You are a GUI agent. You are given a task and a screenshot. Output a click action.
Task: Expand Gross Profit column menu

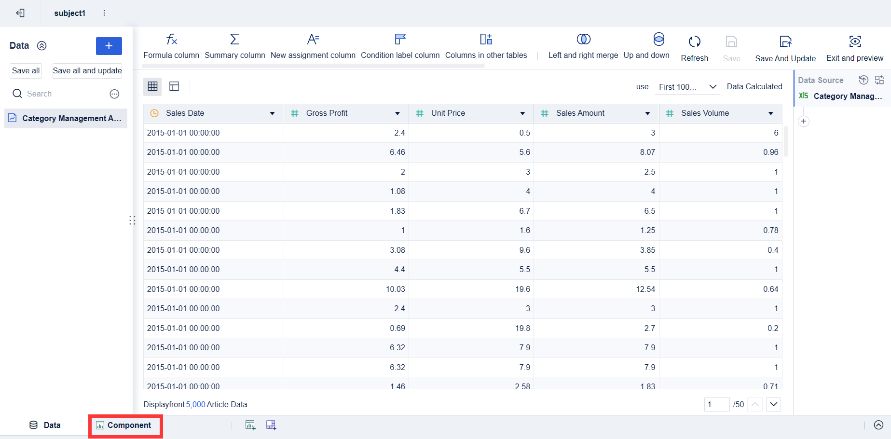tap(398, 113)
